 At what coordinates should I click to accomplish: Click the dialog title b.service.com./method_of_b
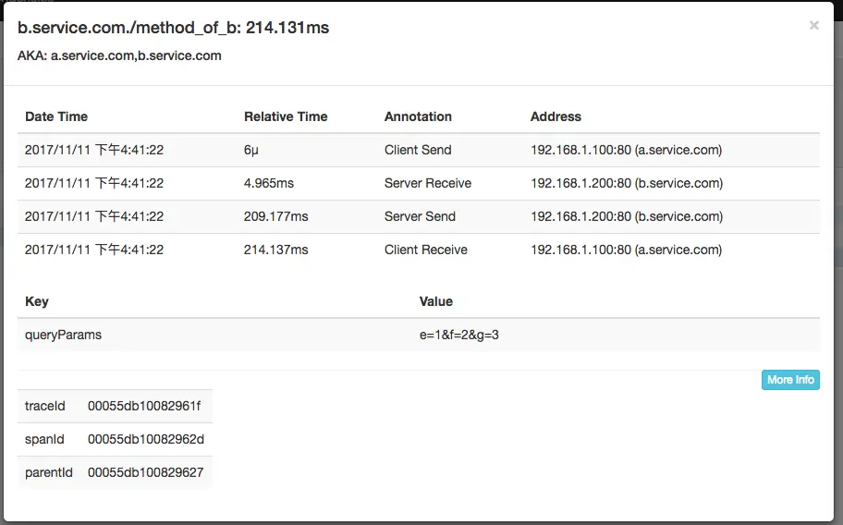pos(128,28)
